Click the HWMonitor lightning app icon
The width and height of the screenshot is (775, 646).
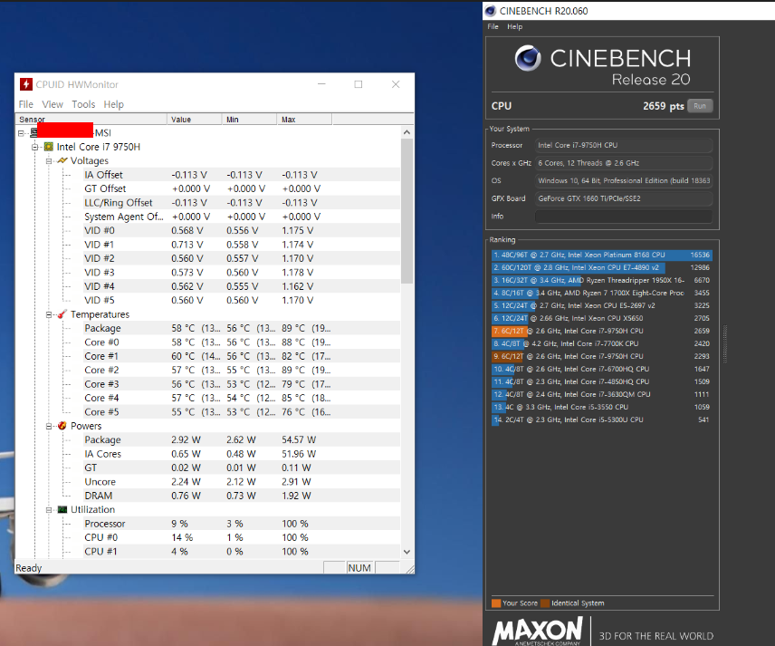(26, 84)
